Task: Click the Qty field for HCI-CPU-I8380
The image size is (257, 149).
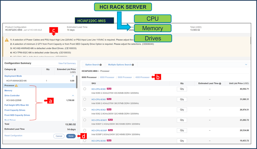Action: point(182,89)
